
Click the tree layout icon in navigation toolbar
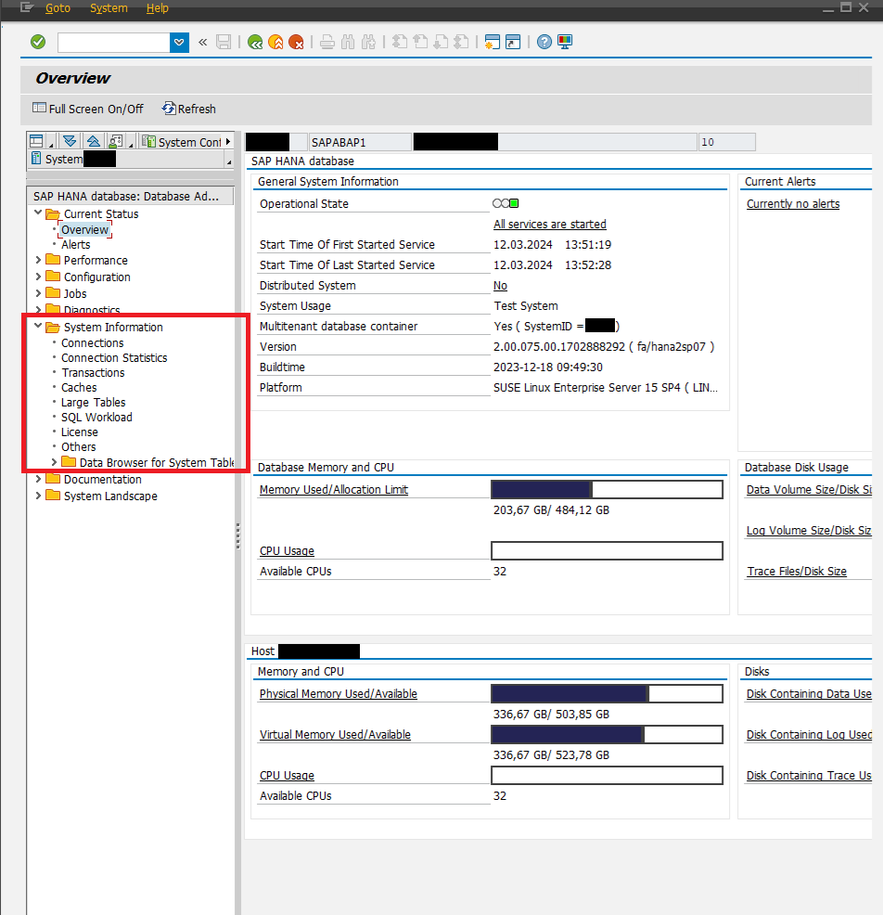37,141
